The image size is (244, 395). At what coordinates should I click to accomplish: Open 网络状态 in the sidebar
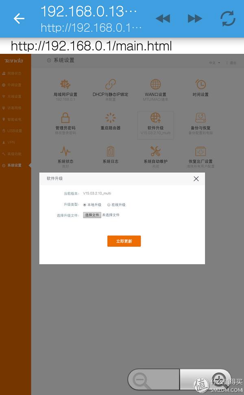coord(12,73)
